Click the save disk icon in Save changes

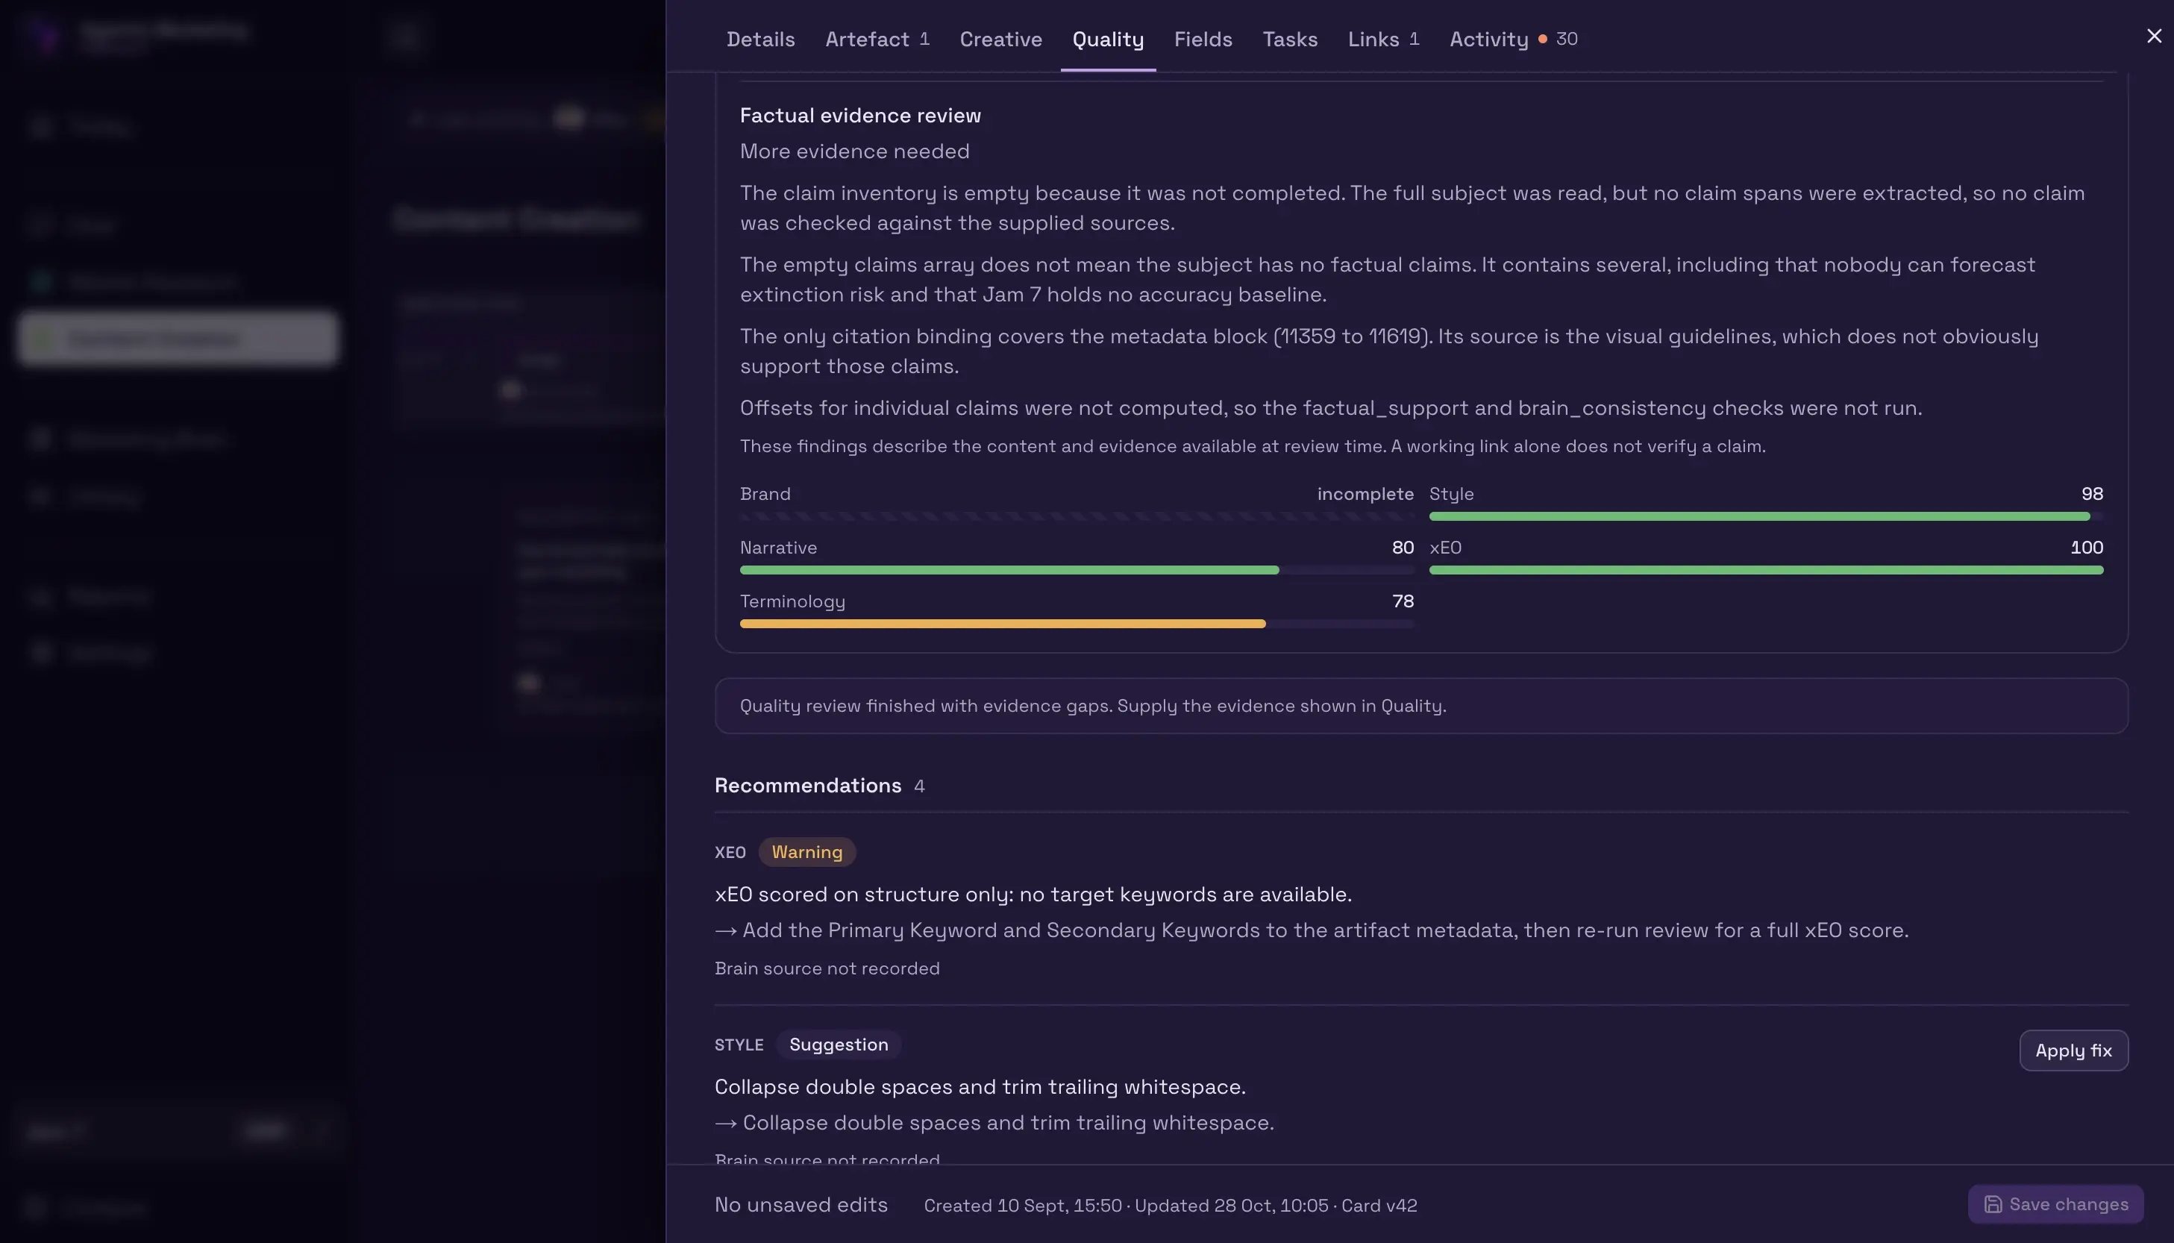pyautogui.click(x=1993, y=1205)
